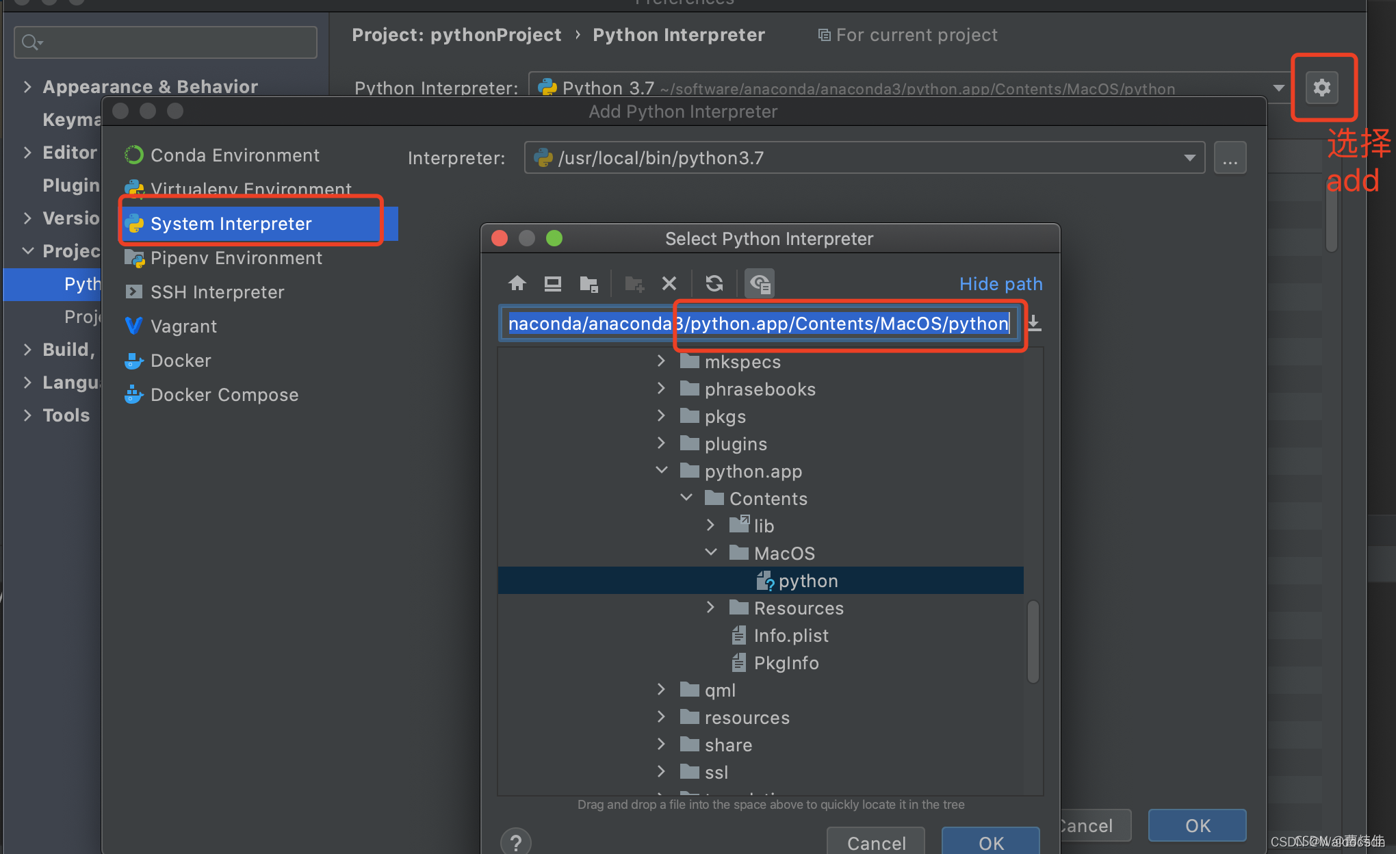Click the Project directory folder icon
Image resolution: width=1396 pixels, height=854 pixels.
pyautogui.click(x=589, y=283)
